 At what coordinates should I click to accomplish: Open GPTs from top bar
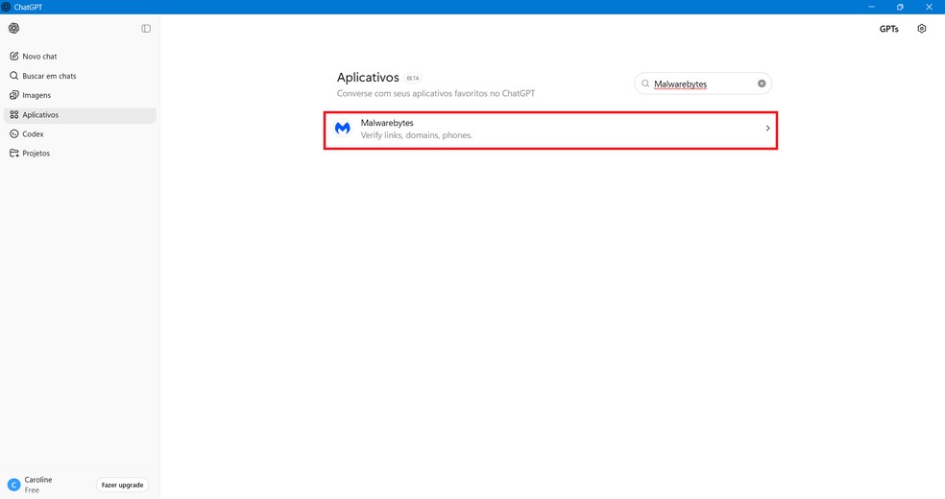888,29
